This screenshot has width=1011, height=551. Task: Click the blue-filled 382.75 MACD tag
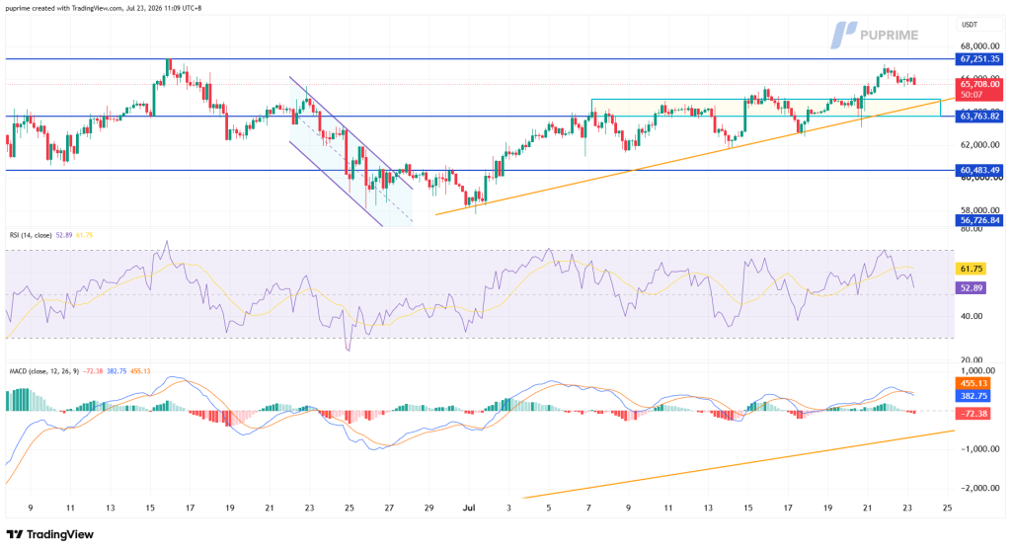(x=972, y=396)
